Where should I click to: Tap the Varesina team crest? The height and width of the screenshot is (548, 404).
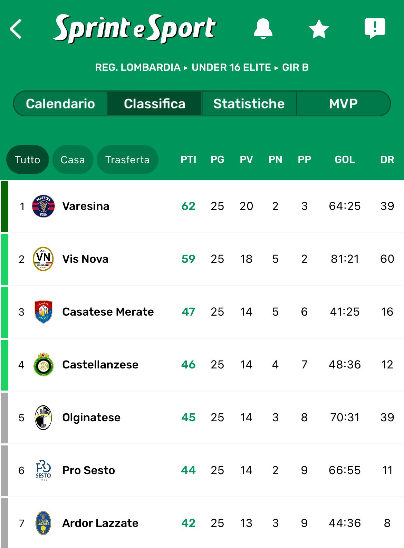pos(44,206)
